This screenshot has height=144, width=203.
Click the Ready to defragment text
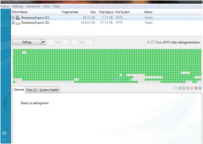(35, 103)
